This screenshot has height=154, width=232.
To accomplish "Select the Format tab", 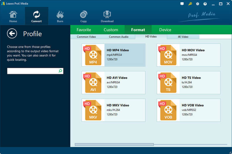I will [x=138, y=30].
